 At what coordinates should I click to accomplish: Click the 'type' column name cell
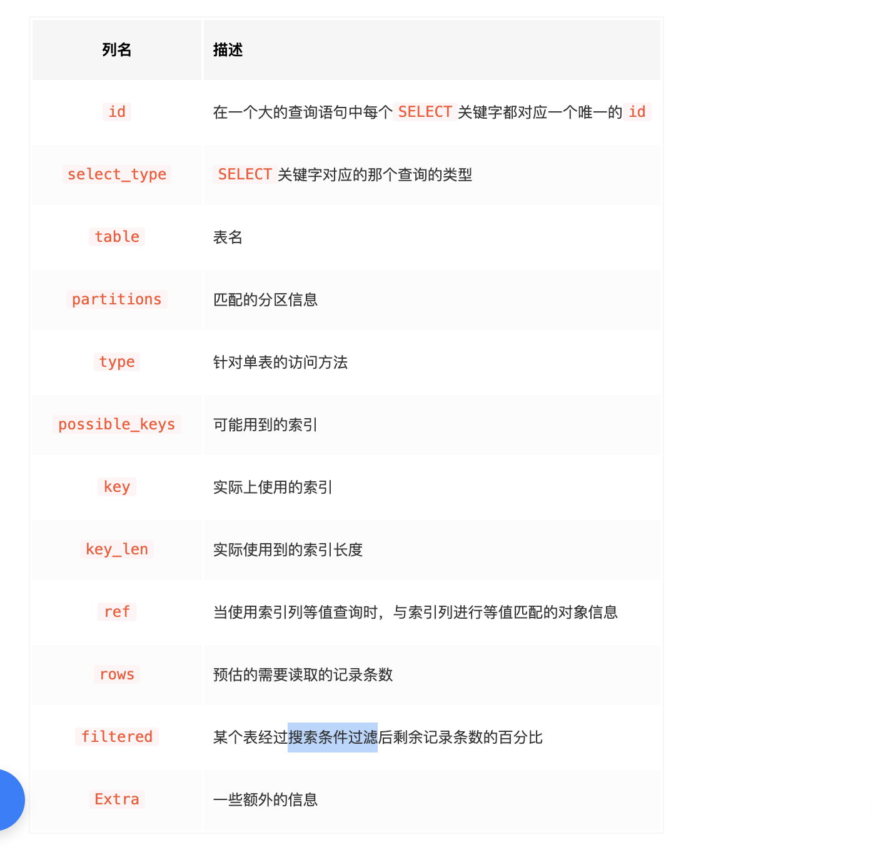coord(117,362)
